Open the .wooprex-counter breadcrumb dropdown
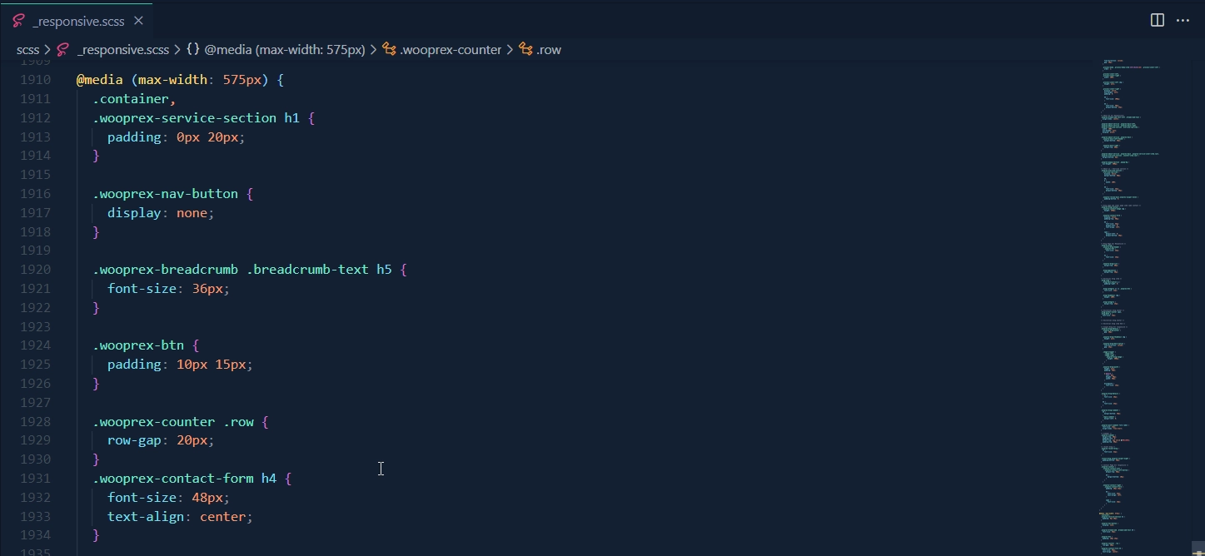The height and width of the screenshot is (556, 1205). click(451, 50)
